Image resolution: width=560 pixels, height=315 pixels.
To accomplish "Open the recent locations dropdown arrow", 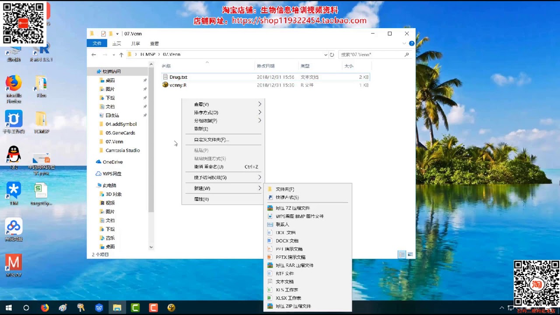I will point(114,55).
